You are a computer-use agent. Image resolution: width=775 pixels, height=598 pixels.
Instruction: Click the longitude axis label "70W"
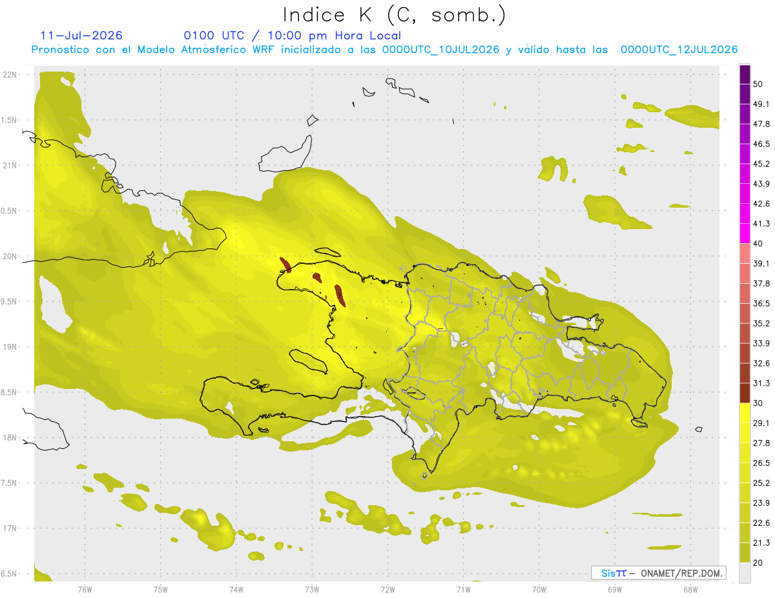click(539, 589)
